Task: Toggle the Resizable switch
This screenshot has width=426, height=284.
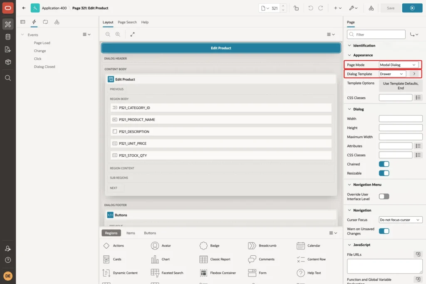Action: (x=384, y=173)
